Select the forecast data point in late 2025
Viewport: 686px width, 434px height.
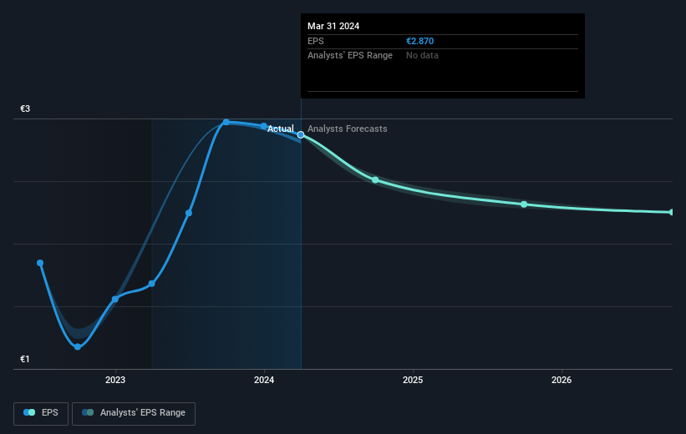(524, 204)
